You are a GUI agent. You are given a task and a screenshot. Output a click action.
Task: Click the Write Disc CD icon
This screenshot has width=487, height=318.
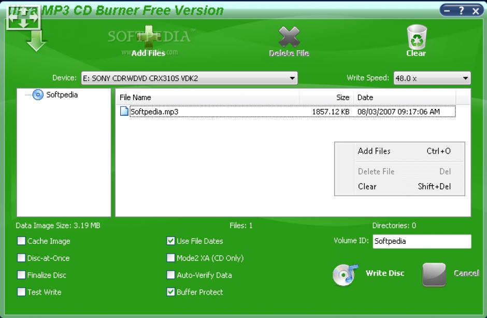pyautogui.click(x=345, y=275)
